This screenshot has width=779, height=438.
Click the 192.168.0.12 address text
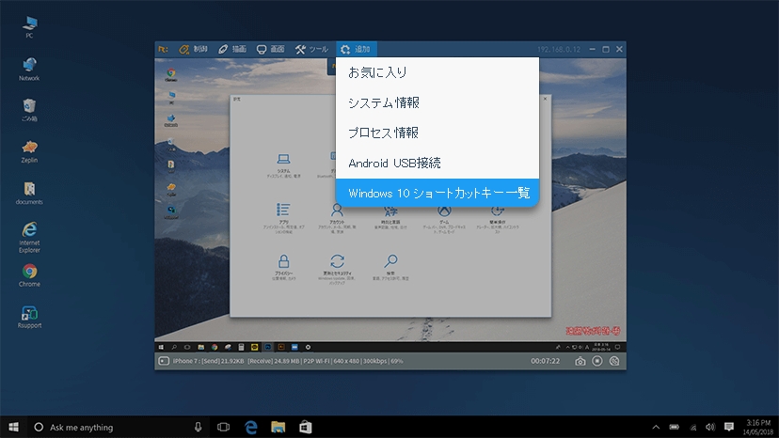(559, 49)
